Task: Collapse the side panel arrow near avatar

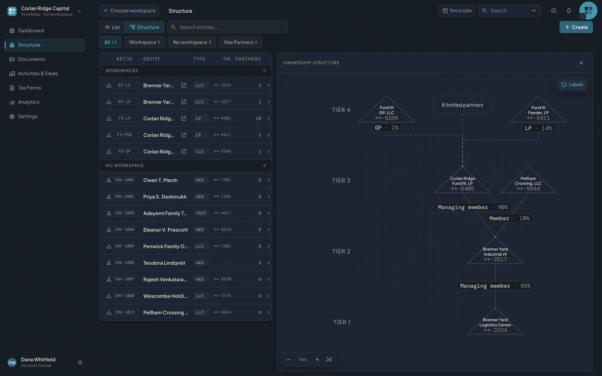Action: (x=582, y=17)
